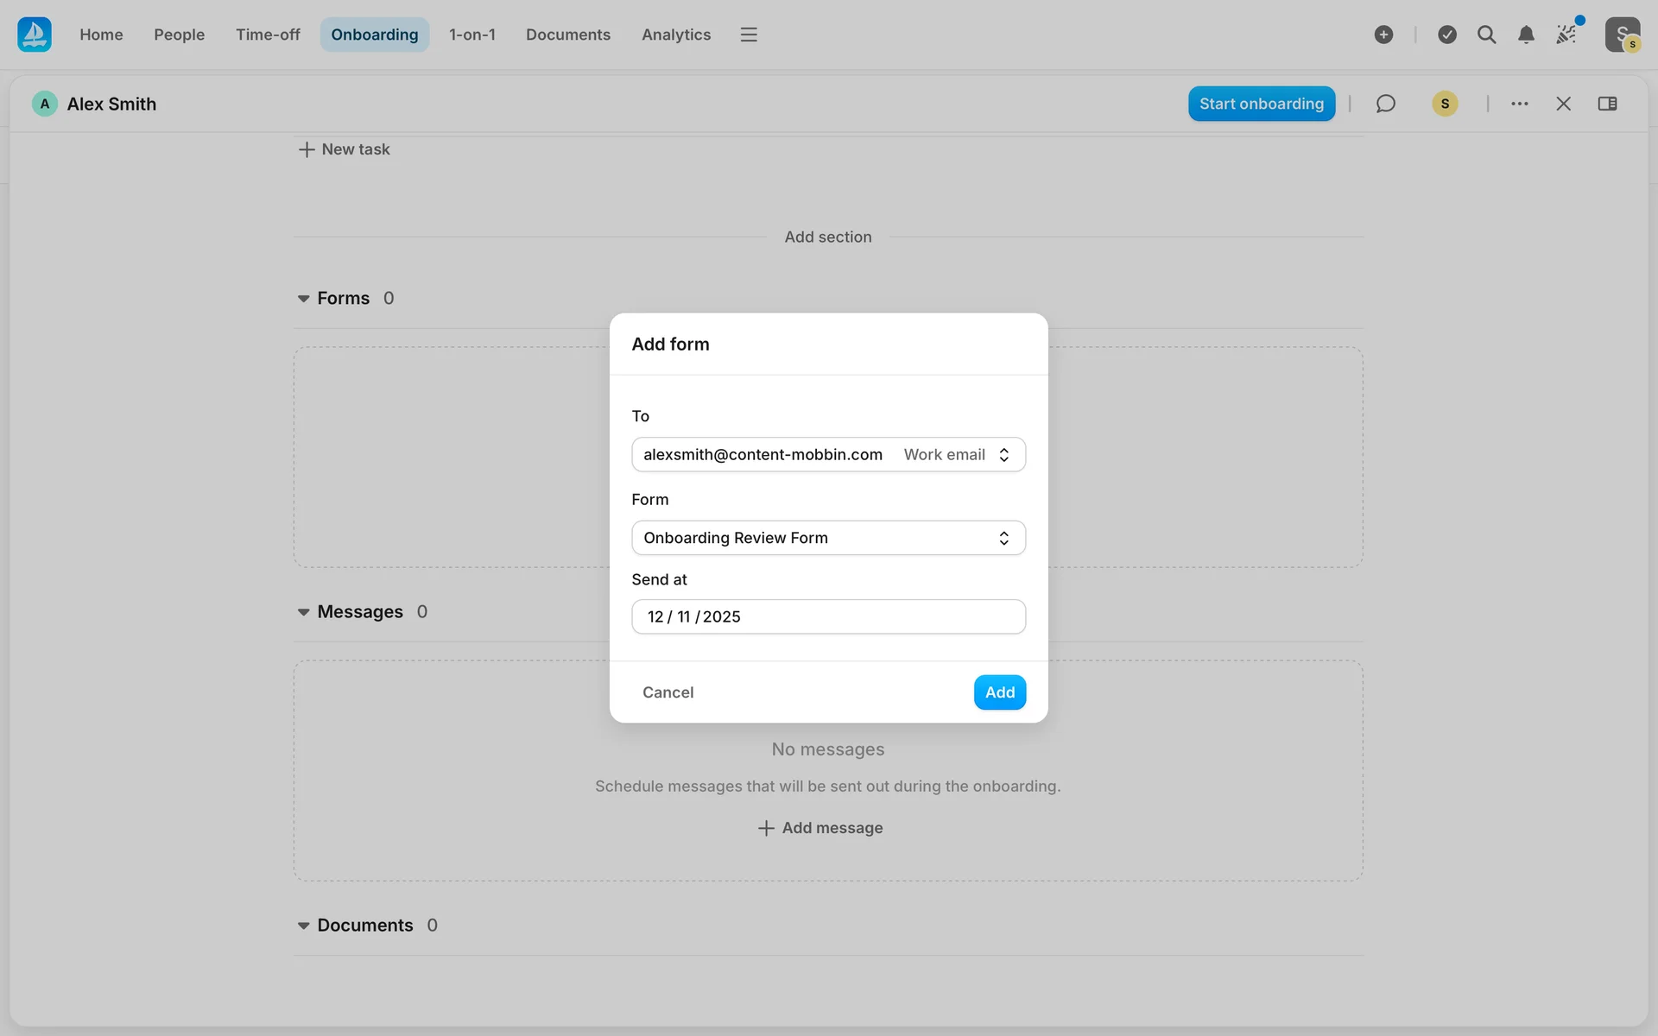
Task: Click the Send at date field
Action: (x=828, y=616)
